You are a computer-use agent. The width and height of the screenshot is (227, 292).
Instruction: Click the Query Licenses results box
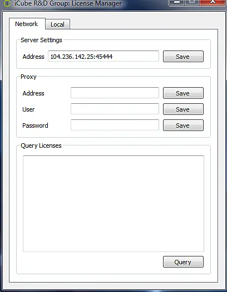(113, 204)
